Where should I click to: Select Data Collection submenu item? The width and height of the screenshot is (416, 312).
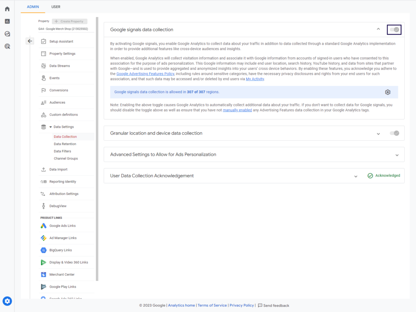[65, 137]
